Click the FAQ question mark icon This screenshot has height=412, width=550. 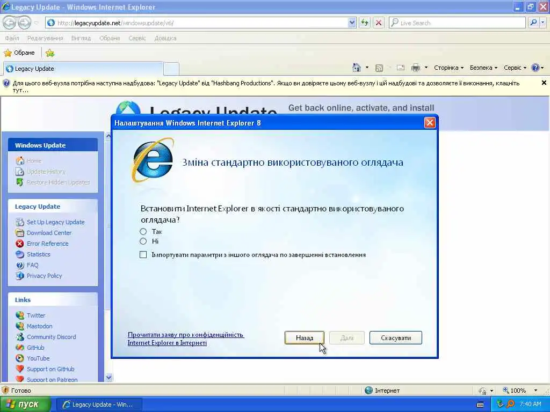pyautogui.click(x=20, y=265)
